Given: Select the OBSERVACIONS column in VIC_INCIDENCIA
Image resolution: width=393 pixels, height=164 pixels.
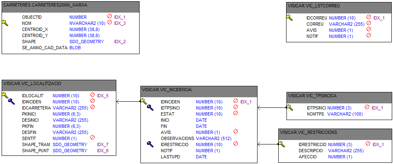Looking at the screenshot, I should pyautogui.click(x=177, y=138).
